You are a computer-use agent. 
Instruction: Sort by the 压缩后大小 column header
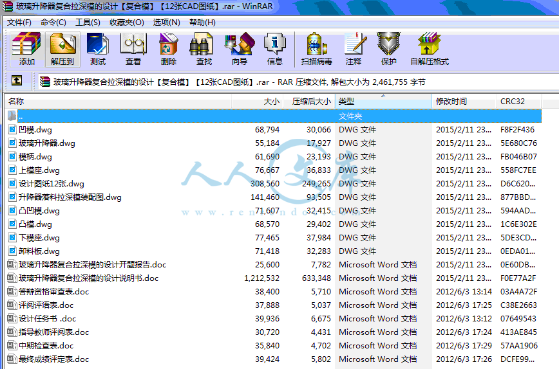point(309,102)
